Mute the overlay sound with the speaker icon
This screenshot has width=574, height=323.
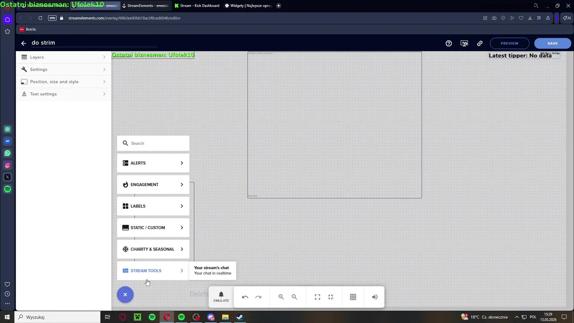375,297
